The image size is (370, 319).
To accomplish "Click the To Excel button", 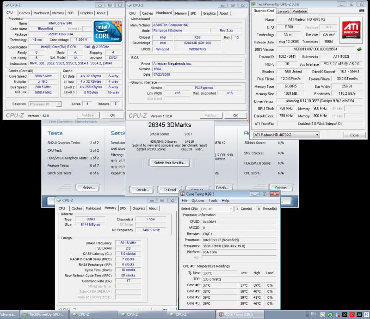I will (170, 190).
